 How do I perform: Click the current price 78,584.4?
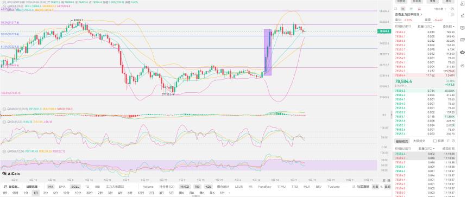tap(403, 81)
